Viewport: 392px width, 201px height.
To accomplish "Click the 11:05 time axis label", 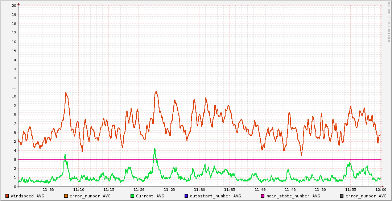I will [x=48, y=190].
